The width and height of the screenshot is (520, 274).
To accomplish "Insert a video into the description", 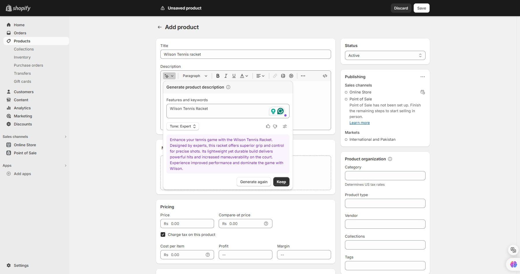I will tap(291, 76).
